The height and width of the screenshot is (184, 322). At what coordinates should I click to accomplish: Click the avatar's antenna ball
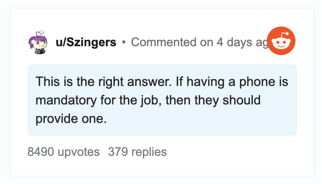click(x=41, y=32)
